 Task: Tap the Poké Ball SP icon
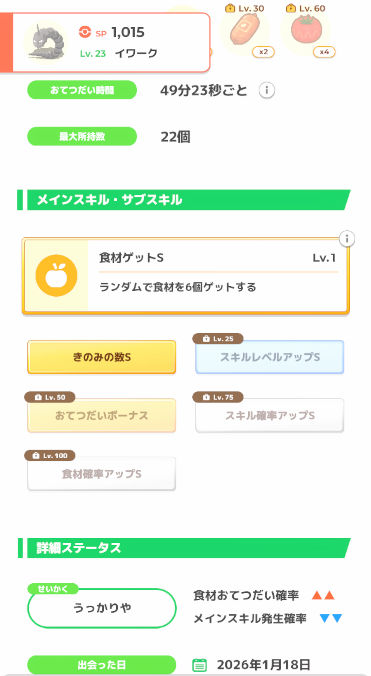(x=85, y=32)
